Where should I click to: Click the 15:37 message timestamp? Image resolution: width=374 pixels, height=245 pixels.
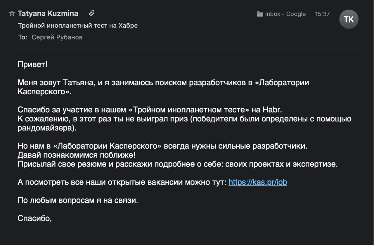click(x=322, y=14)
